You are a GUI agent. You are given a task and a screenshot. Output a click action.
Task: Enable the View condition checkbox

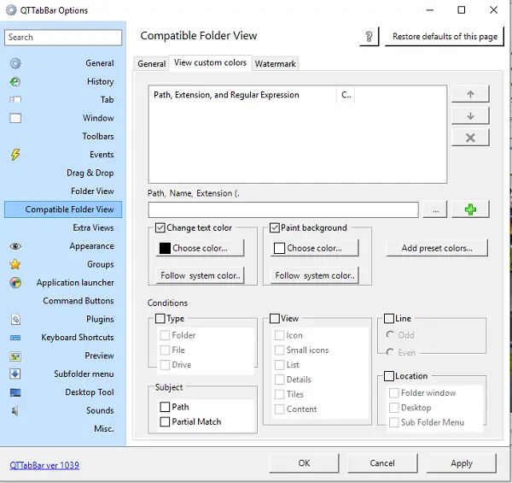click(275, 319)
